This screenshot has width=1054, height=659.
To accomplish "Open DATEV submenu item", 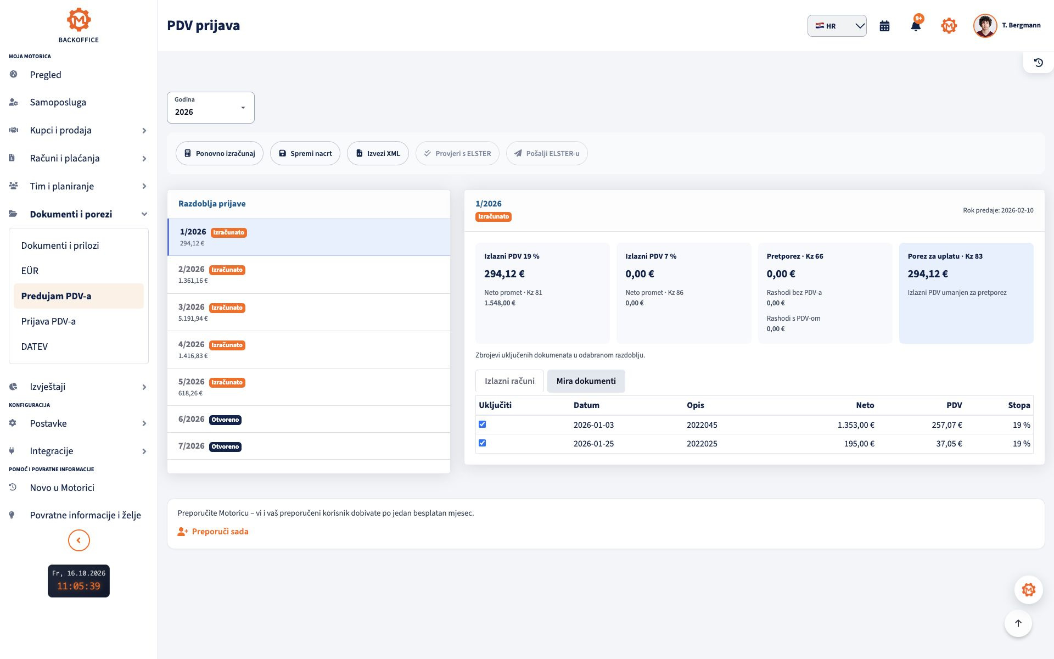I will (x=79, y=347).
